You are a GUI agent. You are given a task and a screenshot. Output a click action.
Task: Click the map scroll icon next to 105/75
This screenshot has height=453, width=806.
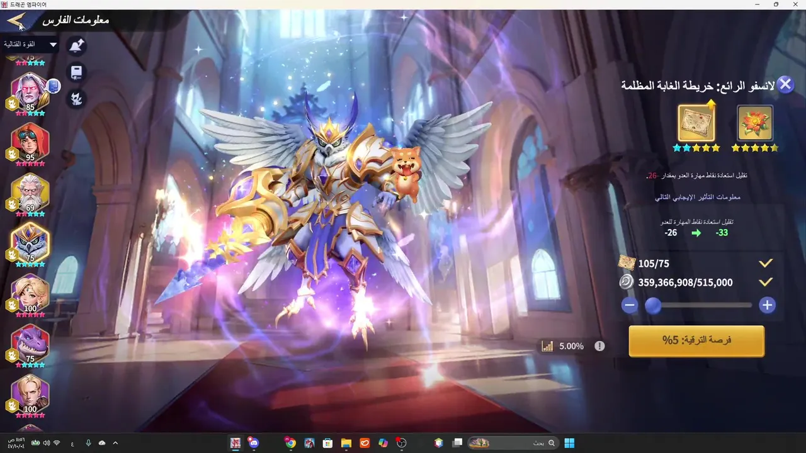(626, 263)
